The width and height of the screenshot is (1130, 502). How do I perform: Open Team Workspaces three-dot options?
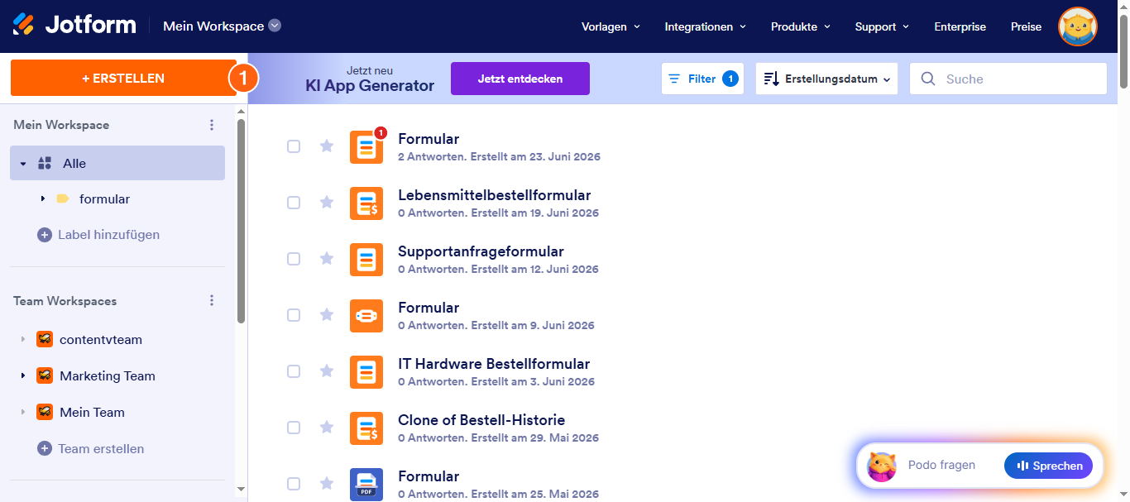(212, 301)
